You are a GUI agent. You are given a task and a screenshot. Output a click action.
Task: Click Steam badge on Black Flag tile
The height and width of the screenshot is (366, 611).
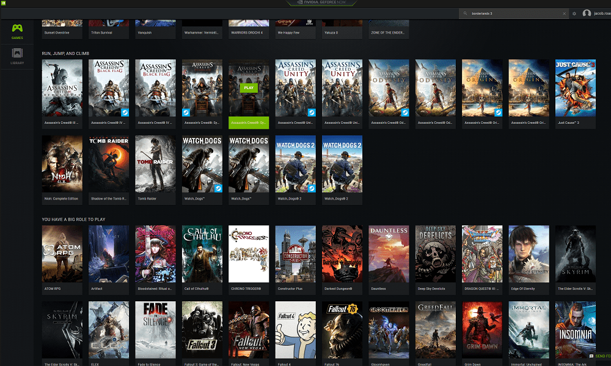(125, 112)
